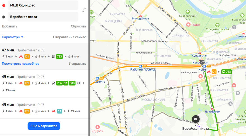The width and height of the screenshot is (246, 136).
Task: Open the Медси medical clinic marker
Action: pos(188,24)
